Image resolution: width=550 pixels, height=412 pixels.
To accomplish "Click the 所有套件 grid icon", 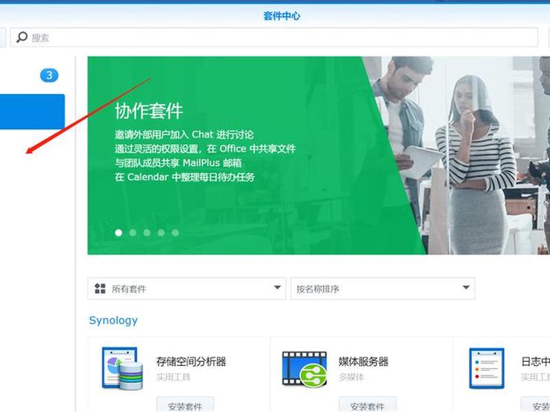I will (100, 288).
